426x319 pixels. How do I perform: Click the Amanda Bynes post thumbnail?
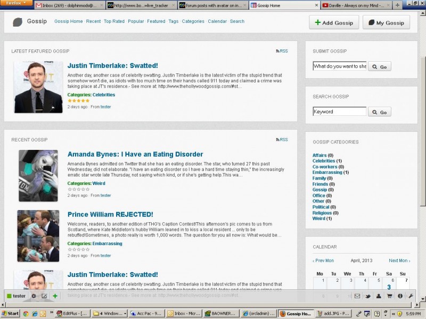point(38,175)
